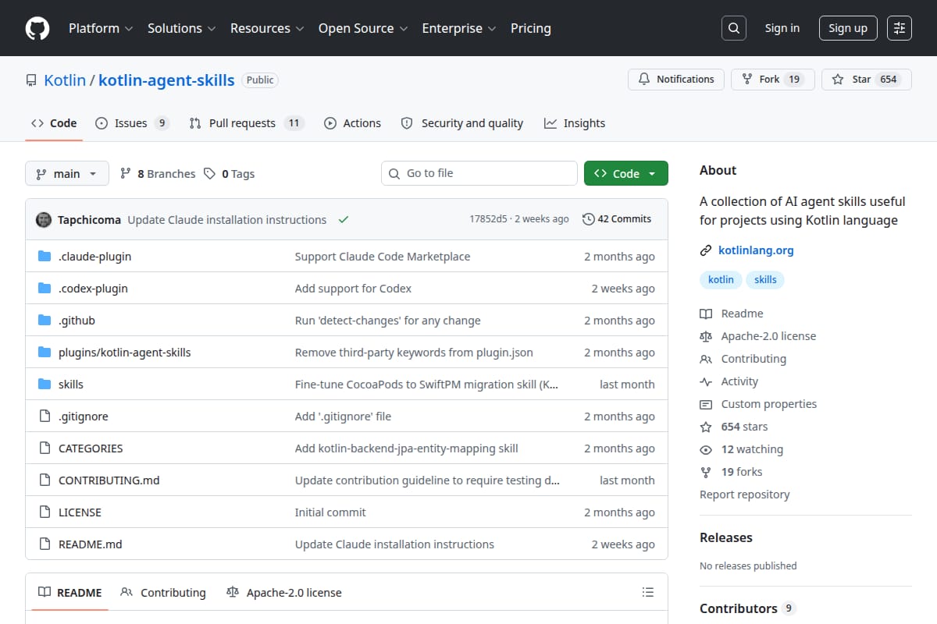Click the commit history clock icon
This screenshot has width=937, height=624.
(x=588, y=219)
